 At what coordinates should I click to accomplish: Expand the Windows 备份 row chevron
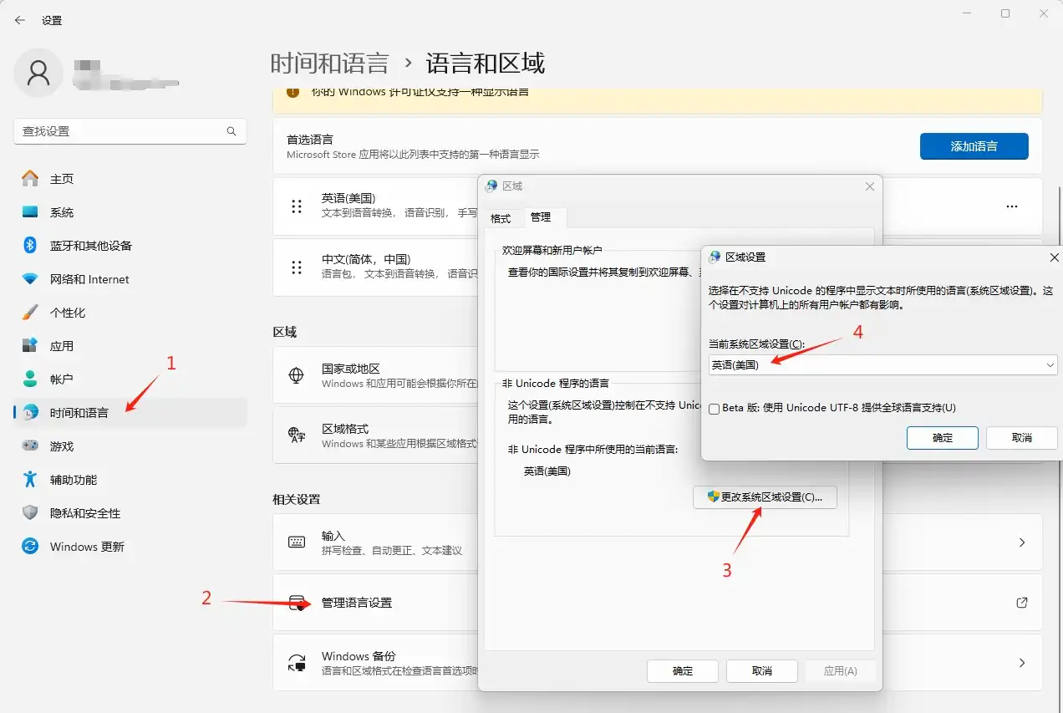click(x=1021, y=663)
